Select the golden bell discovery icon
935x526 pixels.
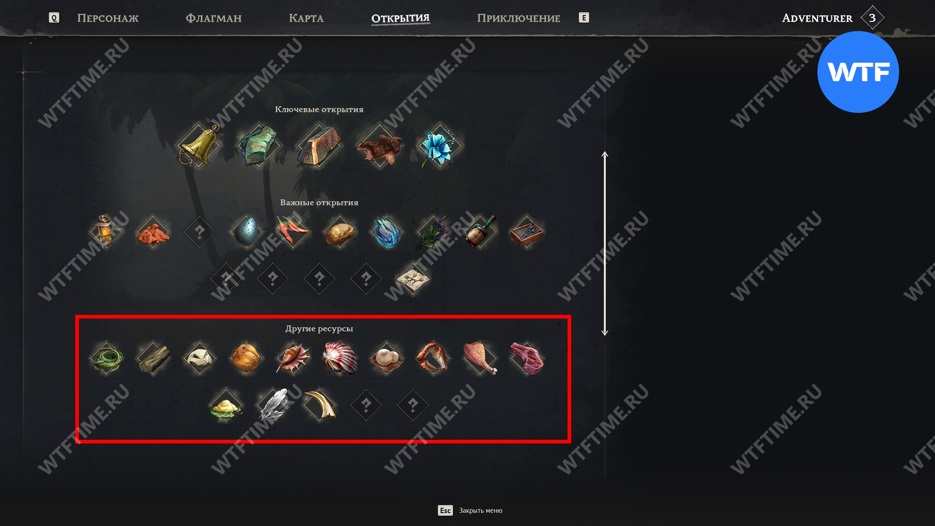(198, 145)
